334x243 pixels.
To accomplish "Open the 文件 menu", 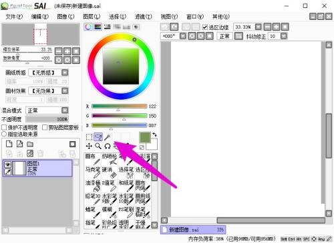I will (14, 17).
